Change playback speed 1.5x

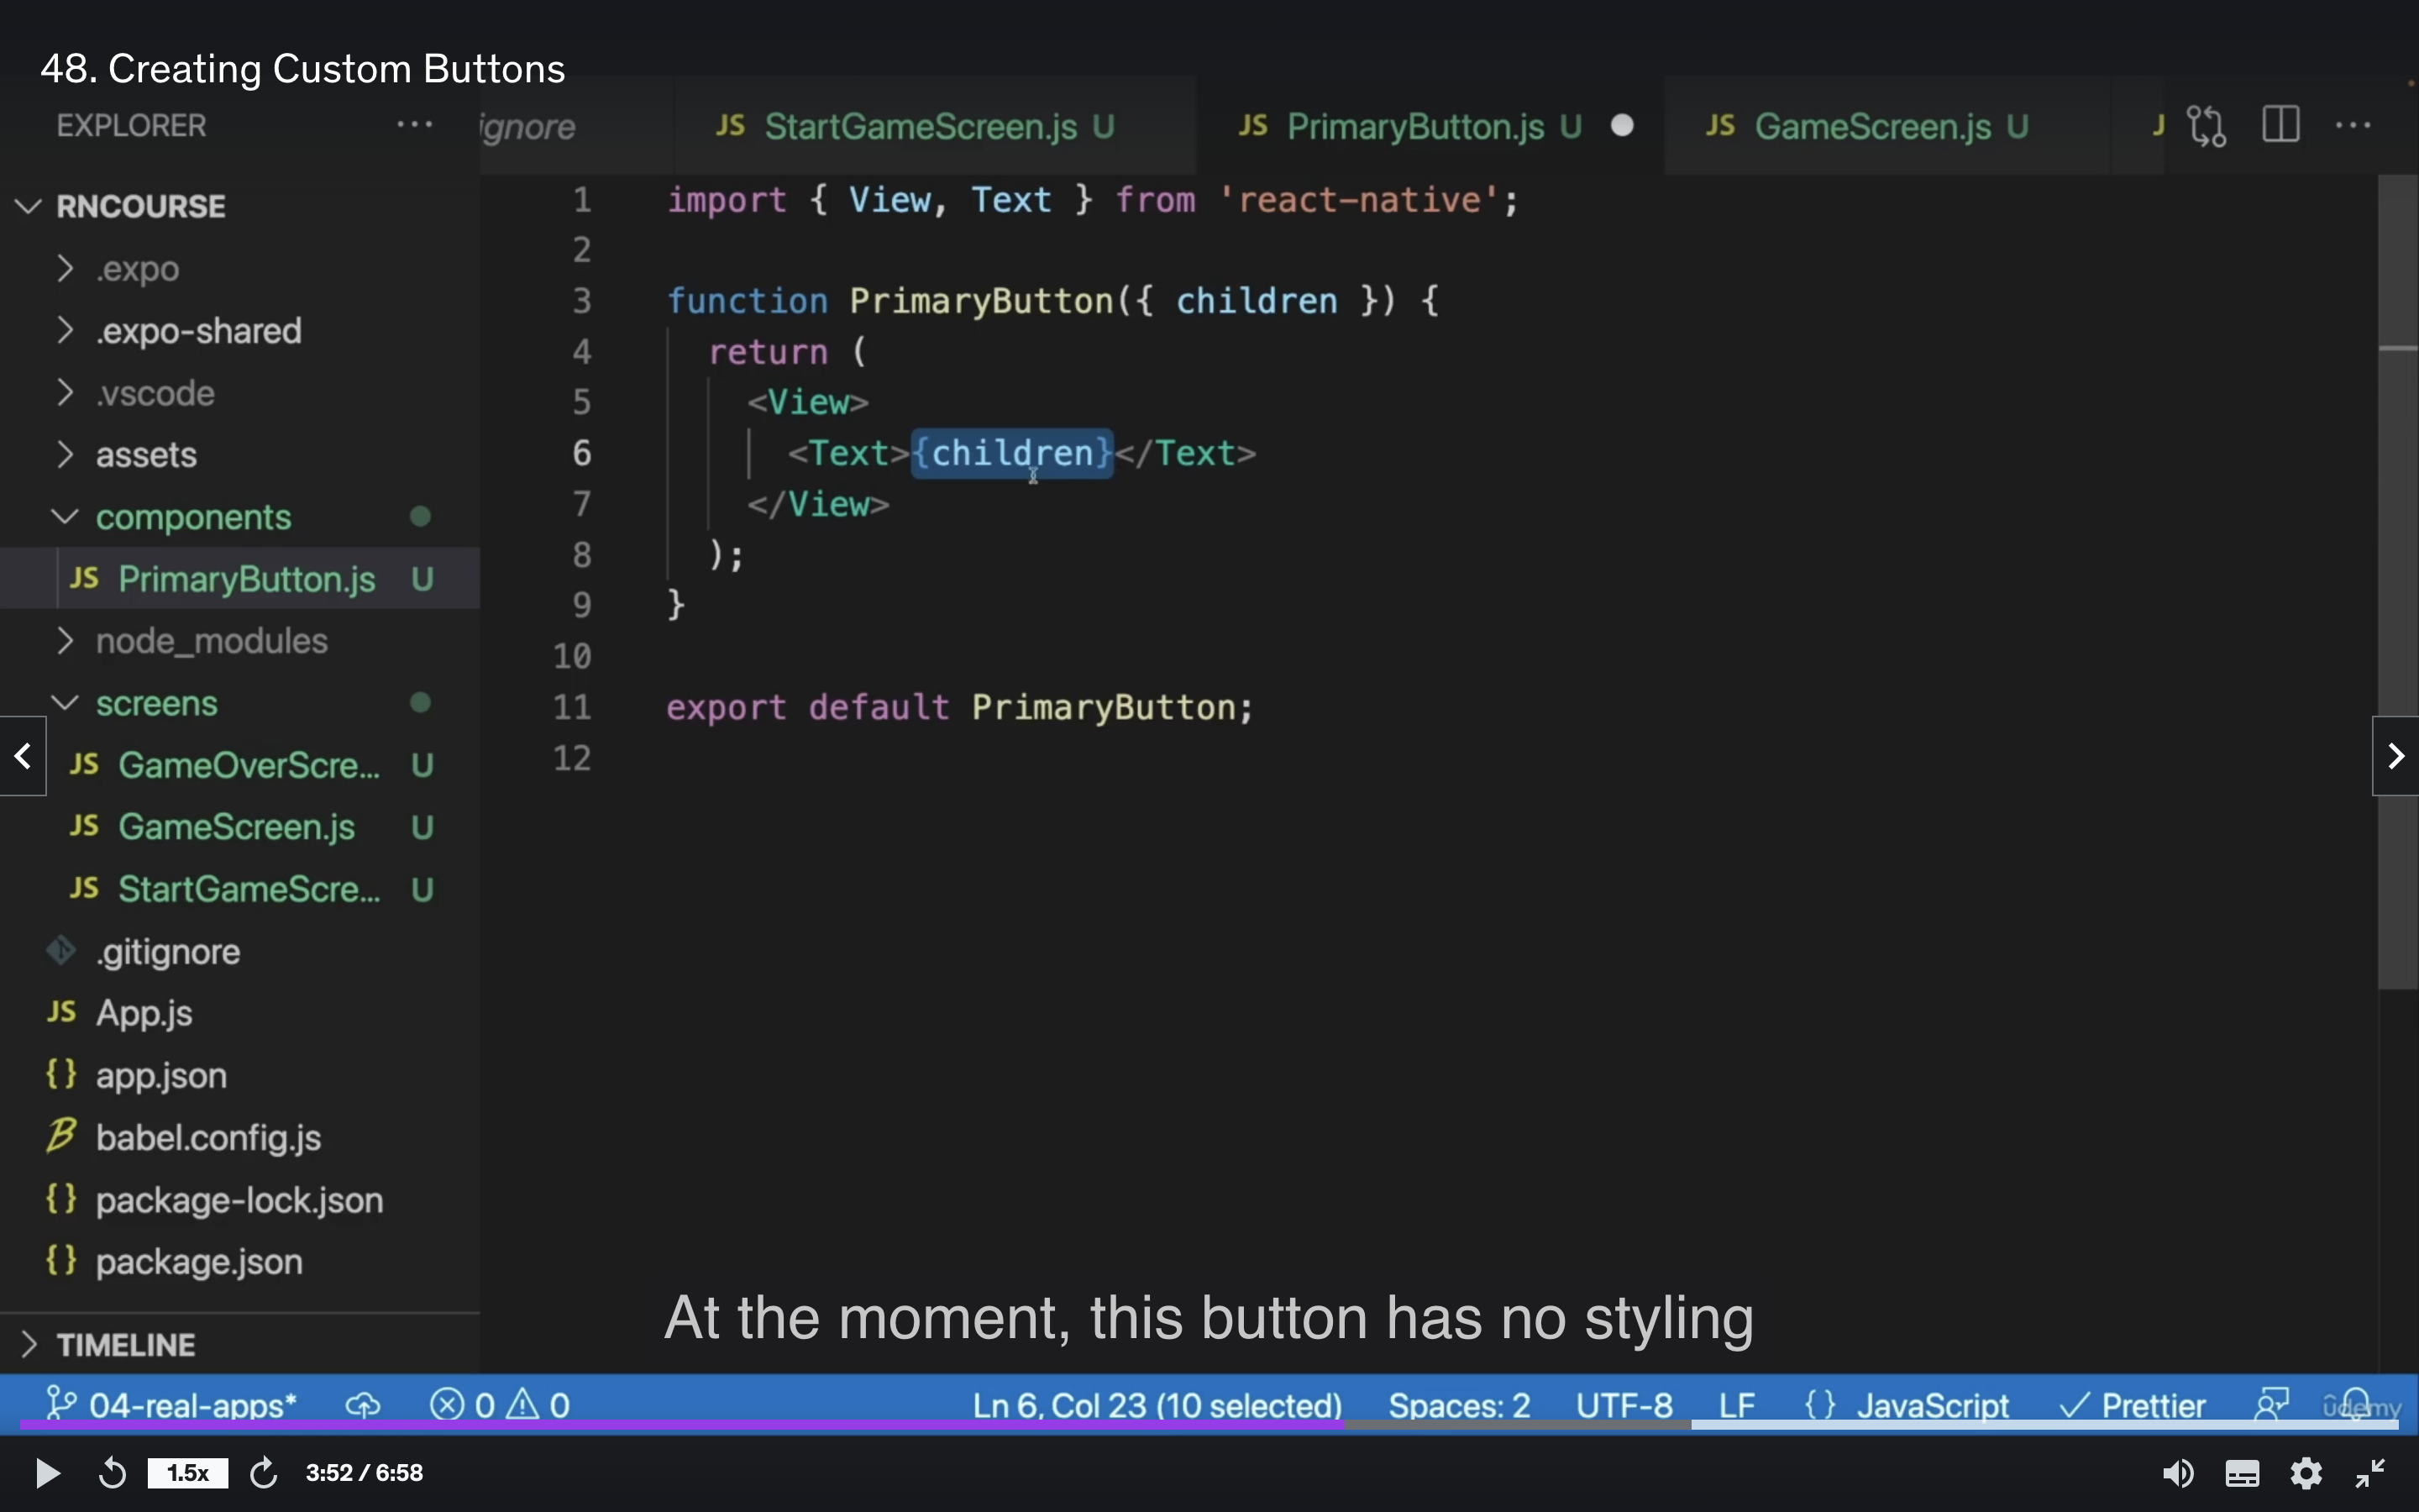tap(187, 1473)
